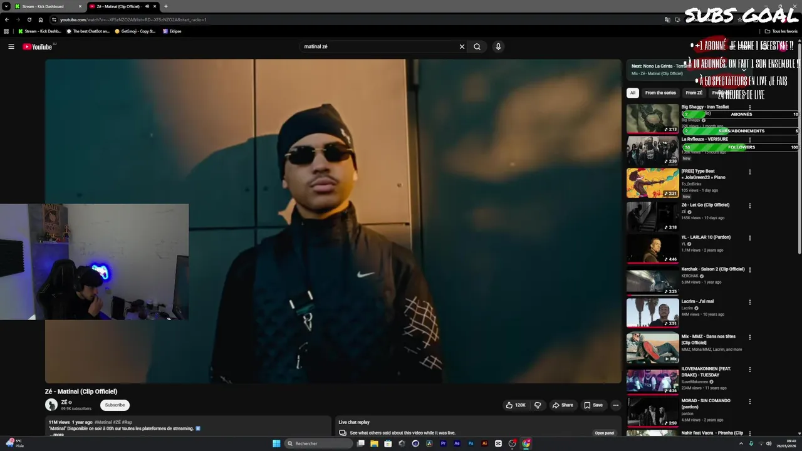Open options menu for Lacrim - J'ai mal
Viewport: 802px width, 451px height.
(750, 303)
